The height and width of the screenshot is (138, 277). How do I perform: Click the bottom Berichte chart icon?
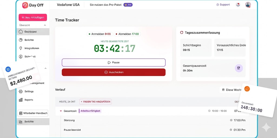[x=21, y=122]
